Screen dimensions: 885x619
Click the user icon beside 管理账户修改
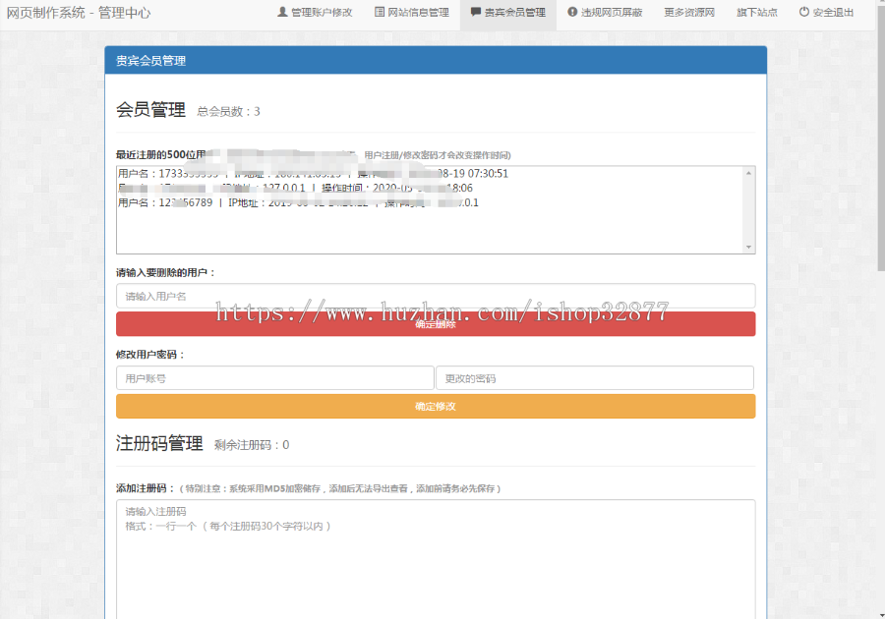coord(282,12)
